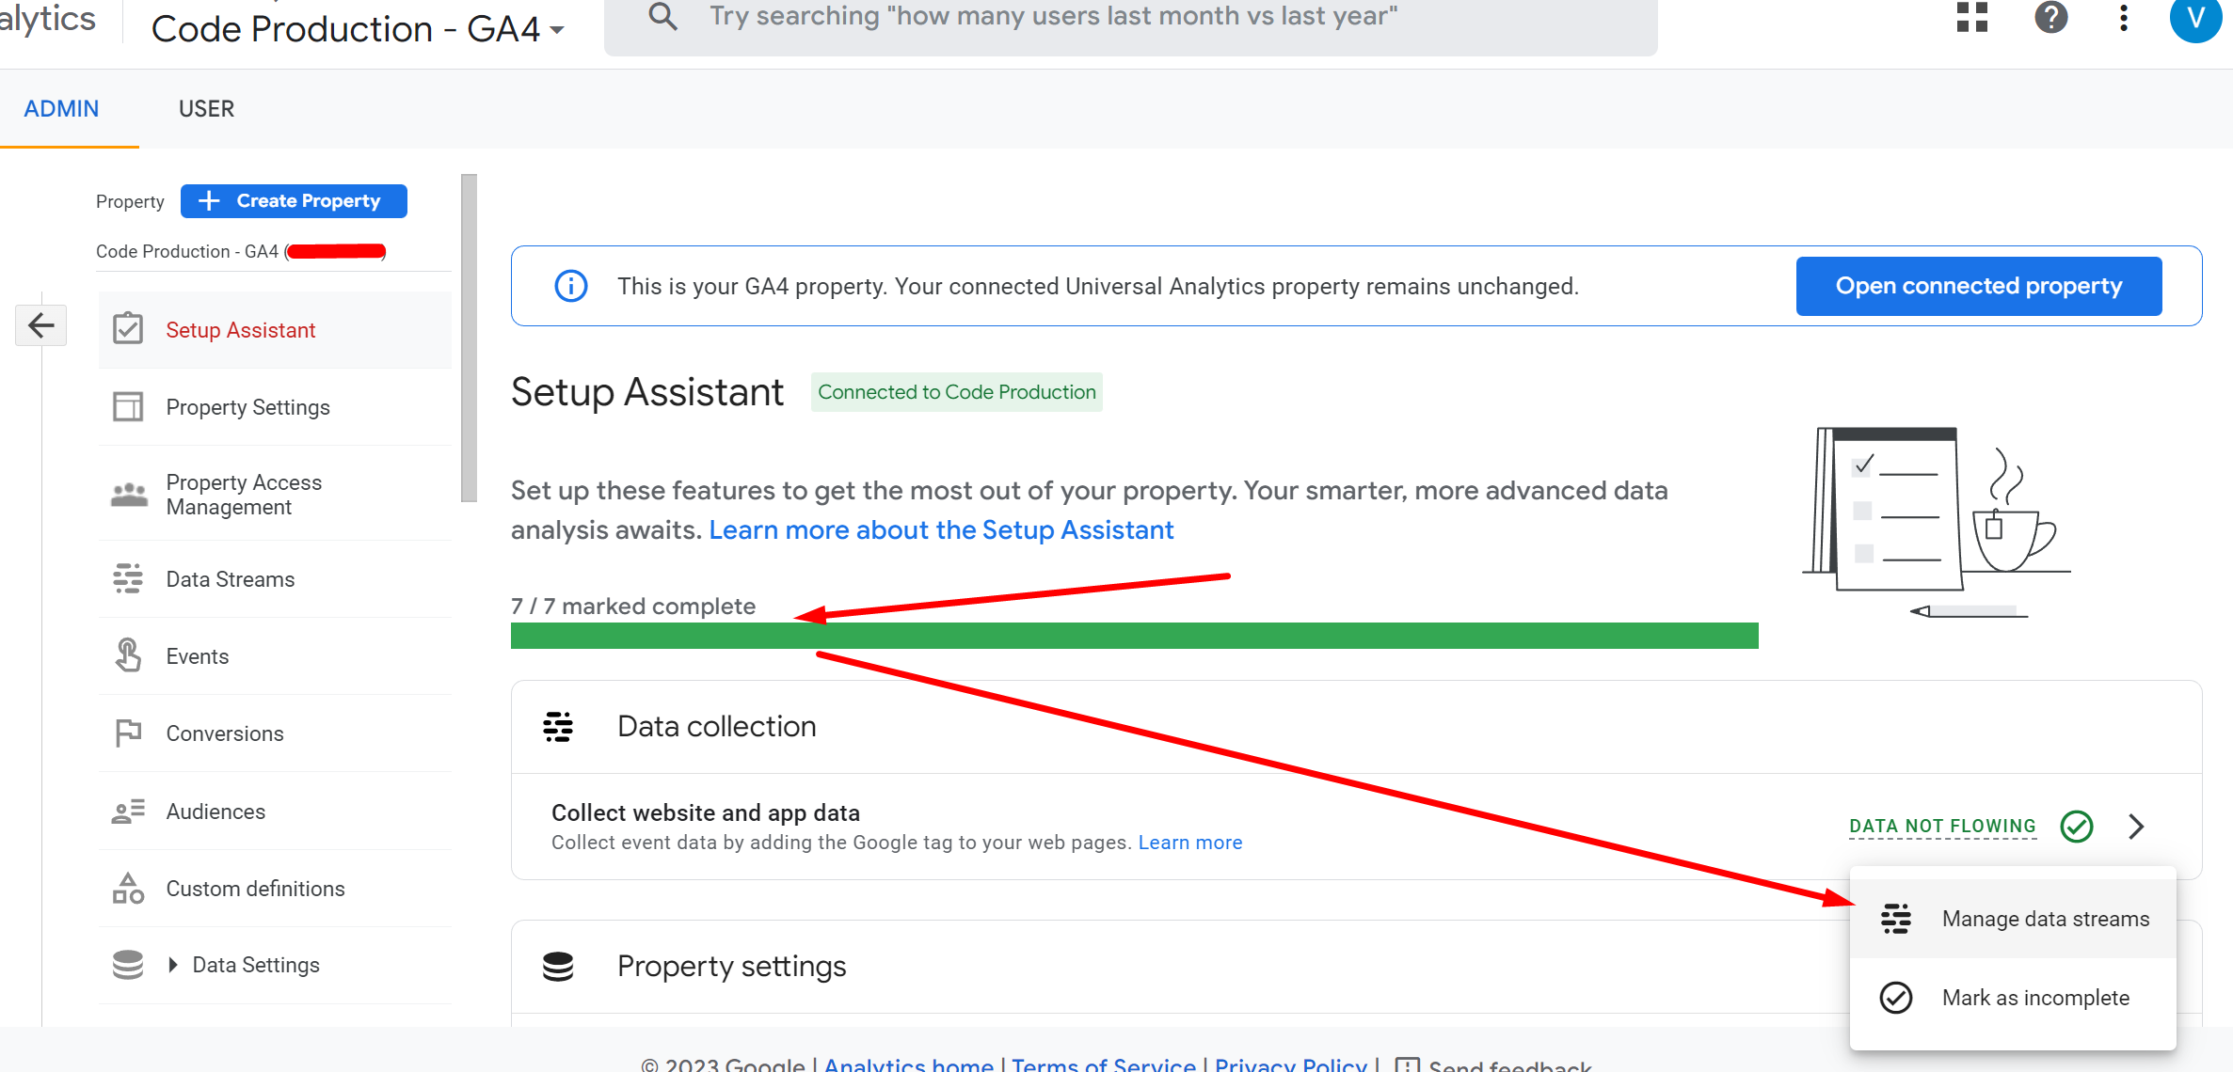Image resolution: width=2233 pixels, height=1072 pixels.
Task: Click the sidebar vertical scrollbar
Action: (470, 339)
